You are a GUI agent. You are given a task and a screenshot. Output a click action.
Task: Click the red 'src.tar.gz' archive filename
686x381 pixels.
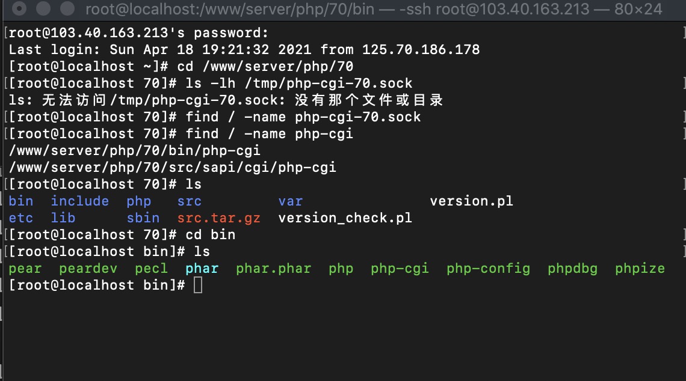(219, 218)
